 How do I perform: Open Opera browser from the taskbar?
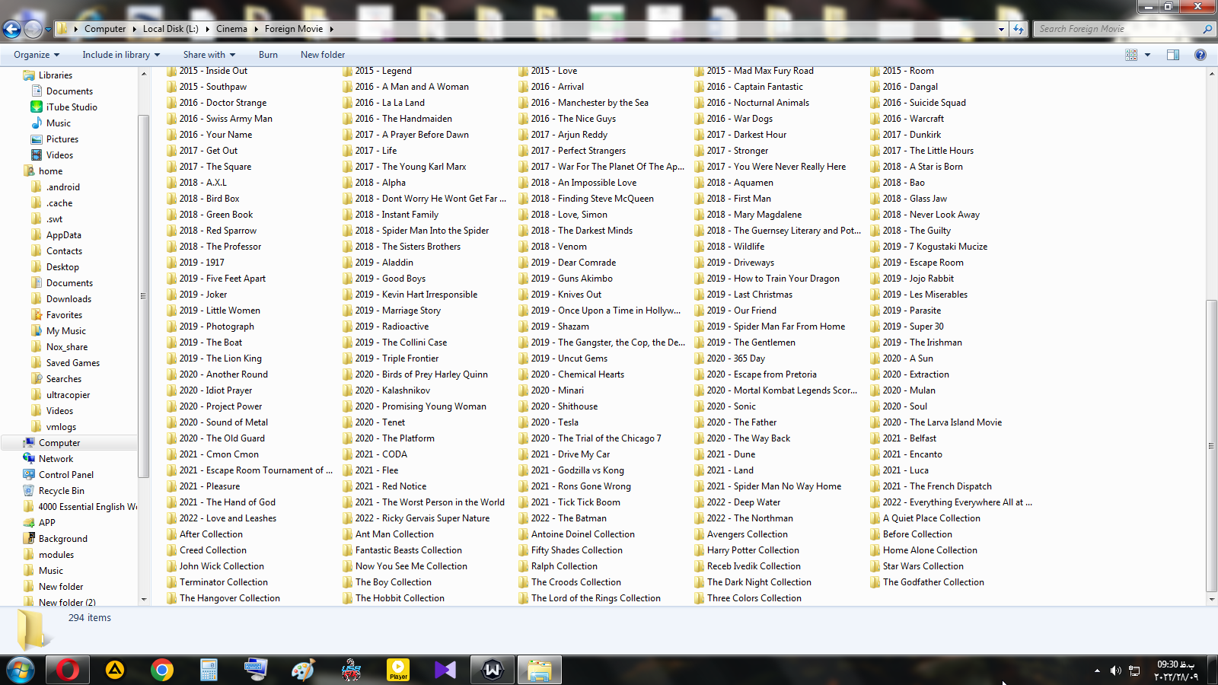pos(68,670)
